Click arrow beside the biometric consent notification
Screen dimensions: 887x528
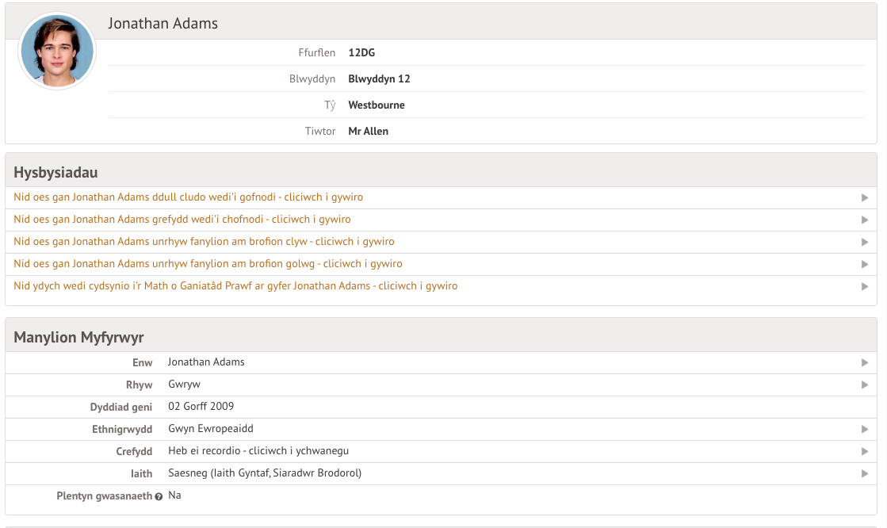(x=864, y=286)
